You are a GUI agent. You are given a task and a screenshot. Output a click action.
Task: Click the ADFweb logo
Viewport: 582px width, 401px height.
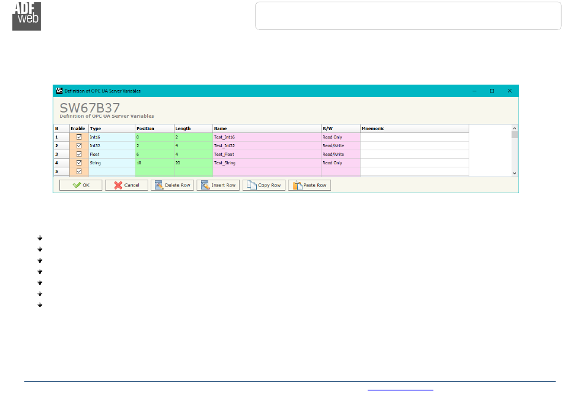pyautogui.click(x=26, y=16)
